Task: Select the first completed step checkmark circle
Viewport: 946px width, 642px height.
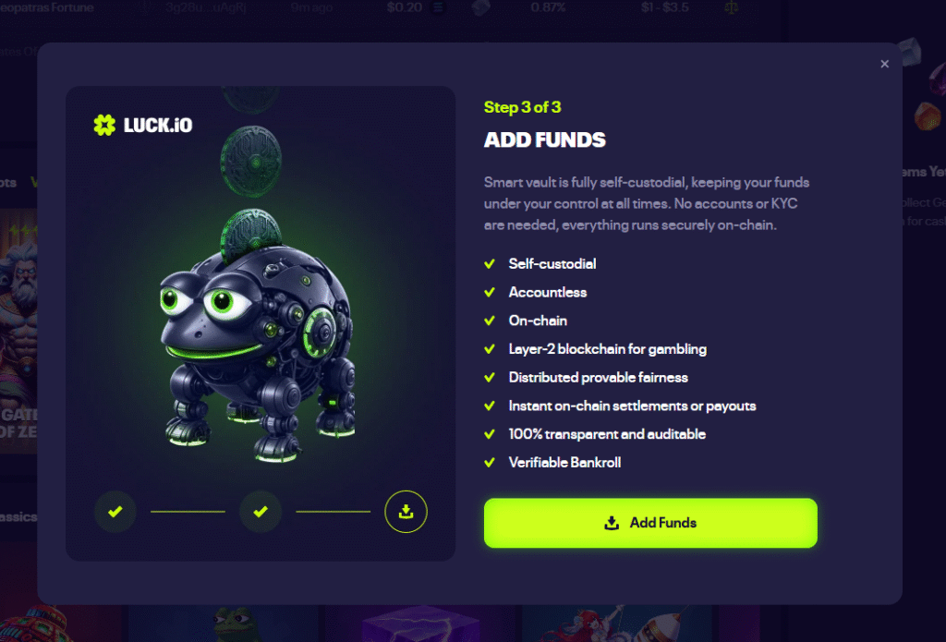Action: 115,512
